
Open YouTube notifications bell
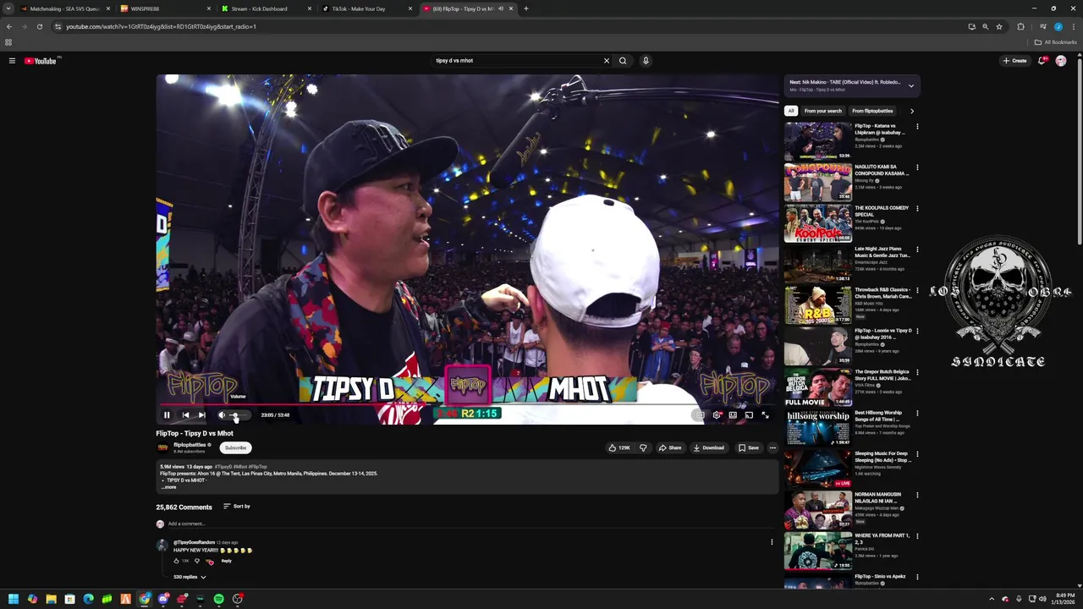pos(1042,61)
